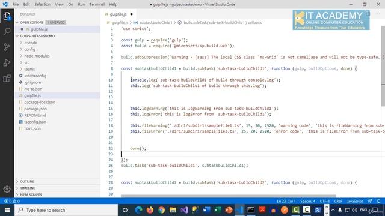Open the Source Control view
The width and height of the screenshot is (385, 216).
tap(7, 47)
